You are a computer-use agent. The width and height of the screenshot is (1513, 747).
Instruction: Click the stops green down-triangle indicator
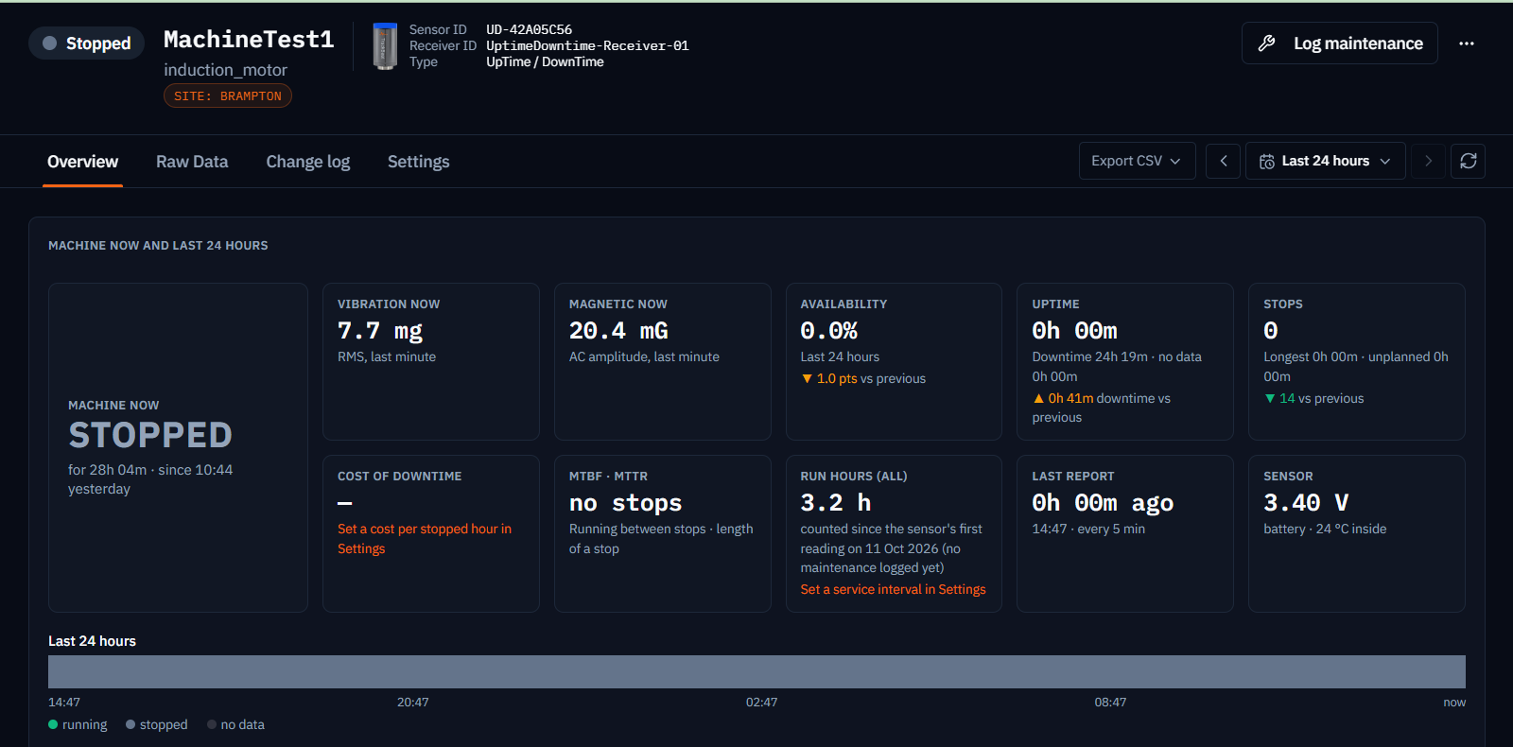[x=1270, y=399]
